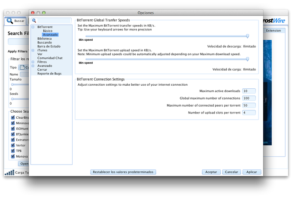The height and width of the screenshot is (198, 292).
Task: Click Number of upload slots field
Action: coord(249,112)
